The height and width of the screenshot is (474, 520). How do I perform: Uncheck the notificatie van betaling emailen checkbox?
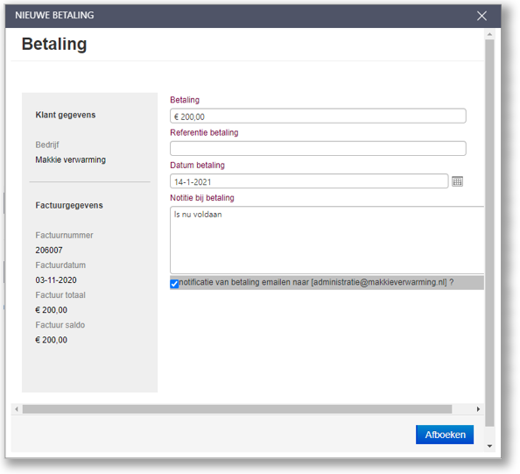click(174, 284)
